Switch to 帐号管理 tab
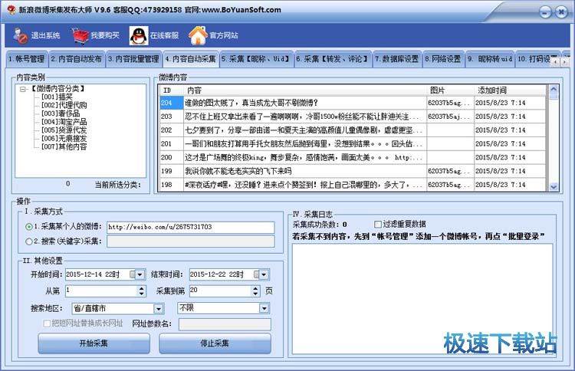 (26, 59)
